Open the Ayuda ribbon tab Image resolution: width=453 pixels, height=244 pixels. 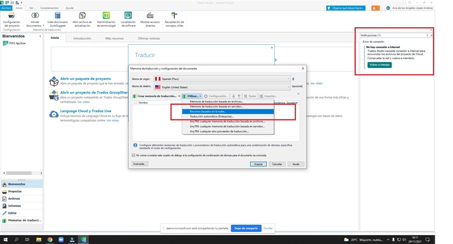(69, 8)
